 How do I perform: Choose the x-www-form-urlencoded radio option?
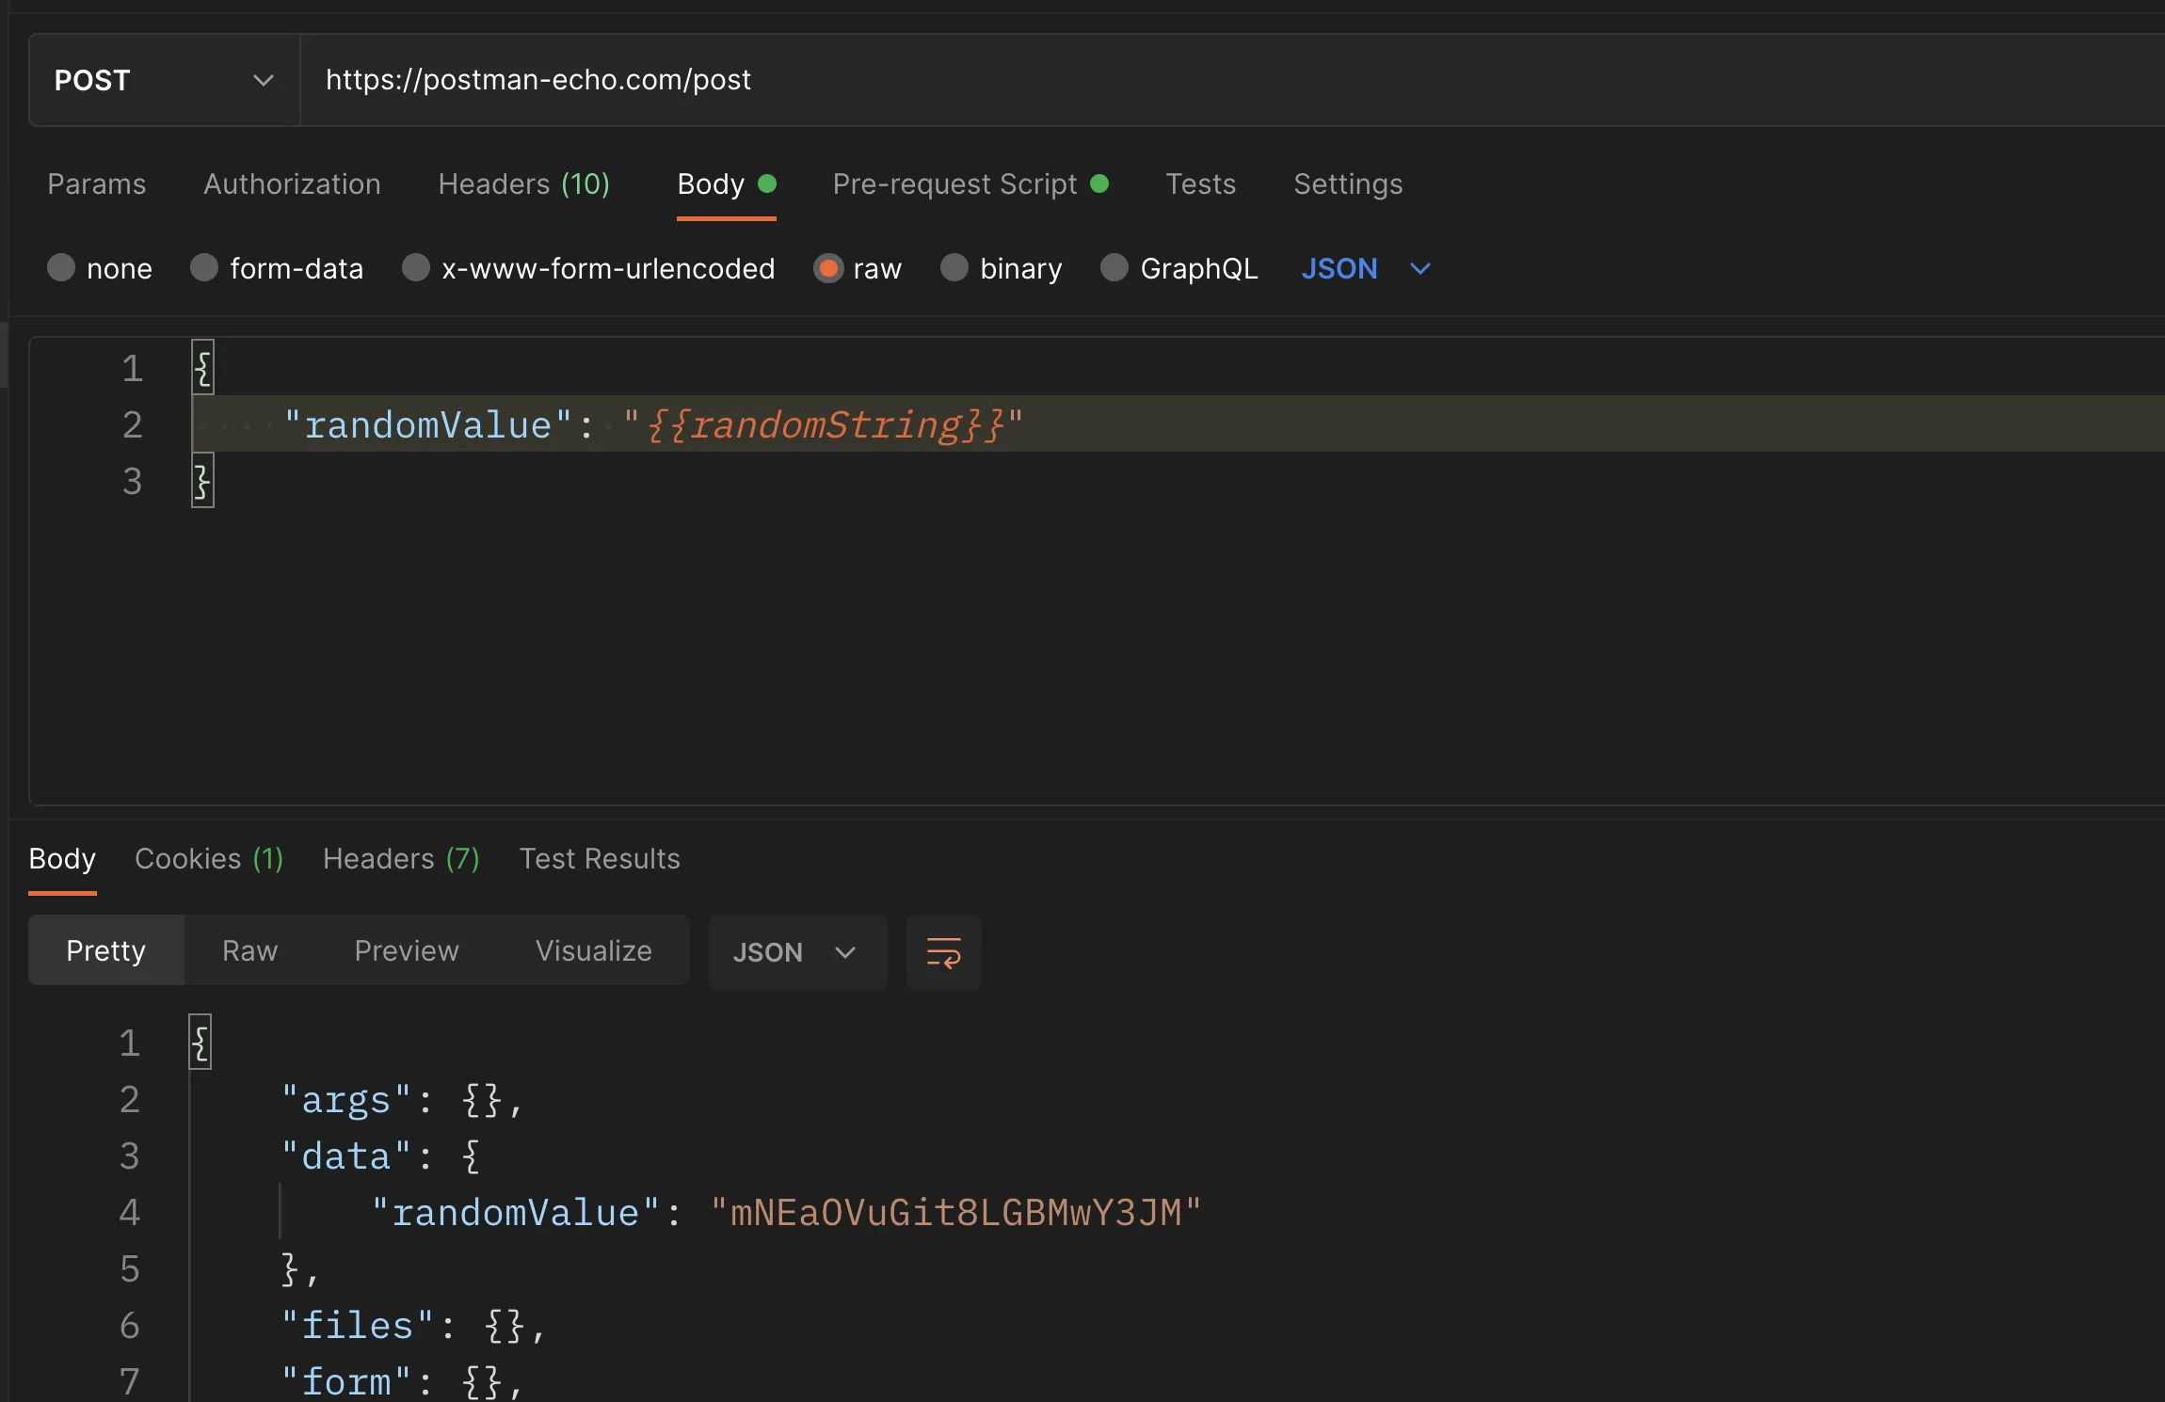tap(416, 268)
